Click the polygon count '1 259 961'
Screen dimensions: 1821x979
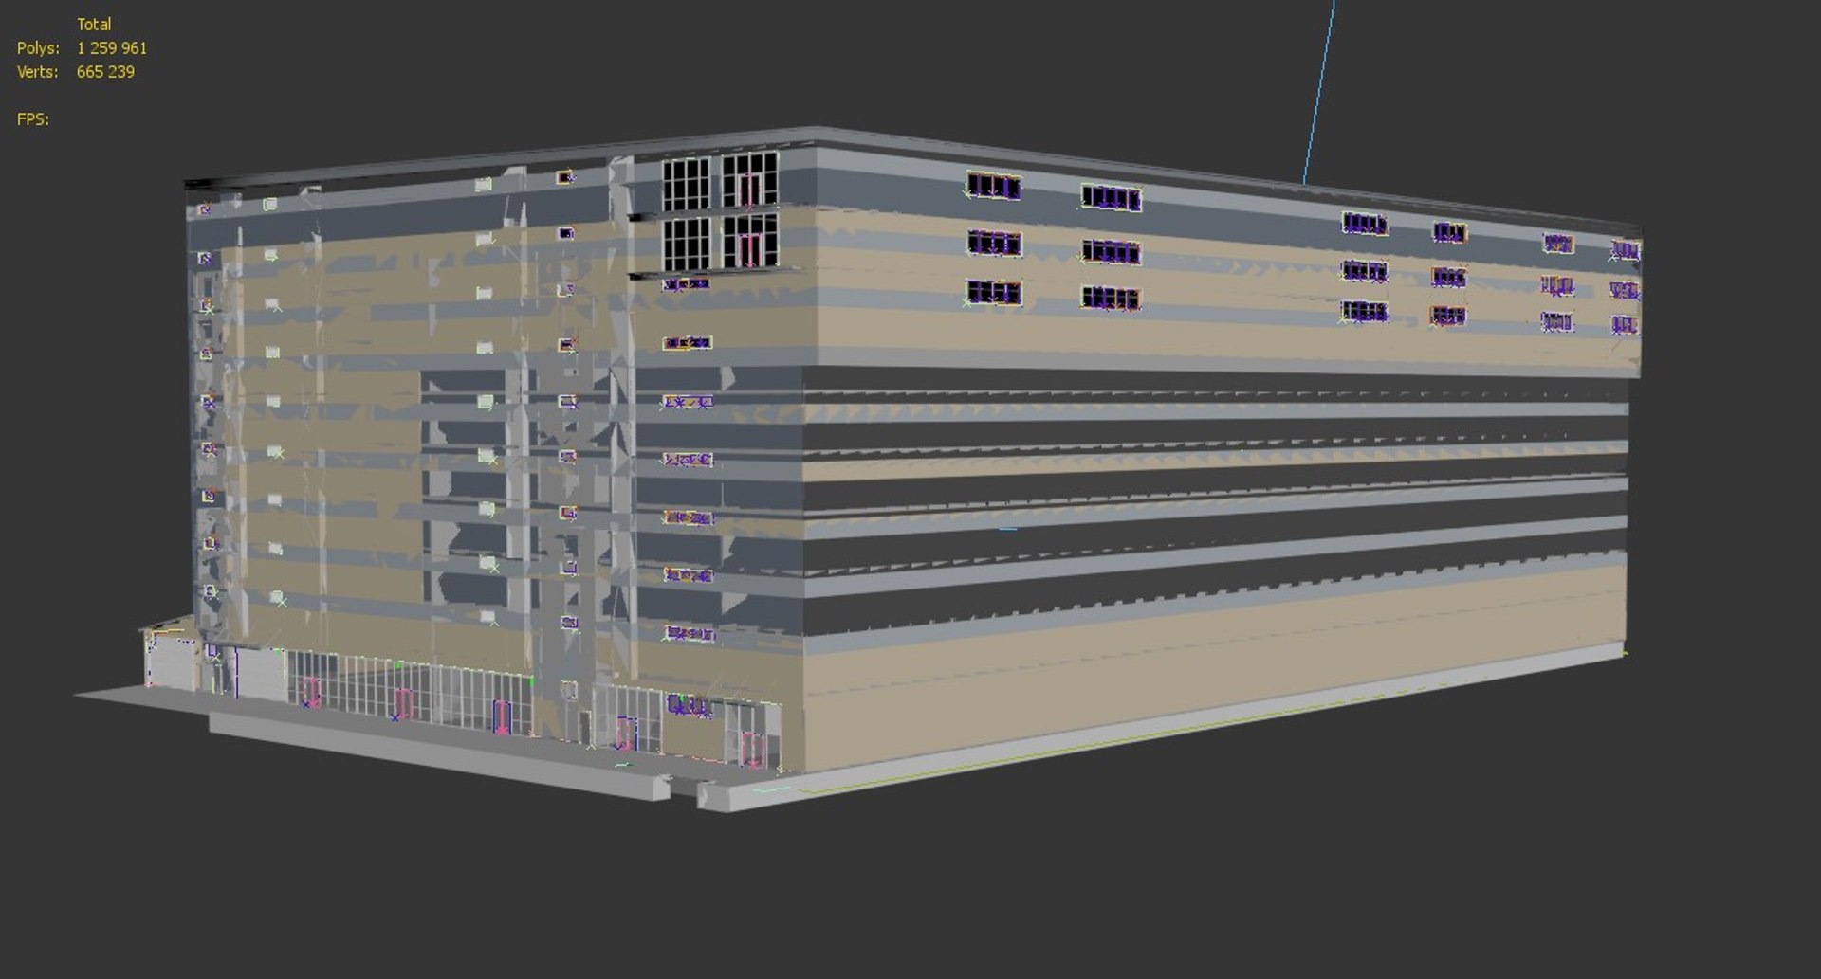click(112, 47)
